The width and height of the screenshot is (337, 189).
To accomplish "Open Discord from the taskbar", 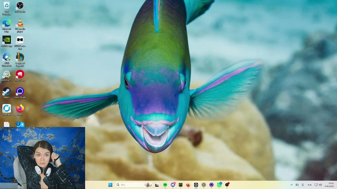I will (173, 185).
